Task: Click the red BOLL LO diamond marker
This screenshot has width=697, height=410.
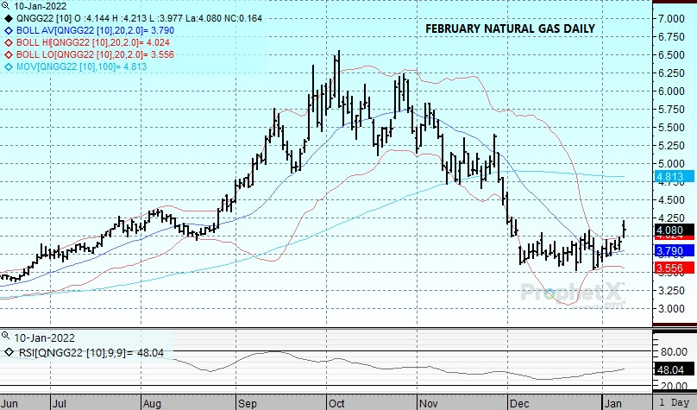Action: point(9,53)
